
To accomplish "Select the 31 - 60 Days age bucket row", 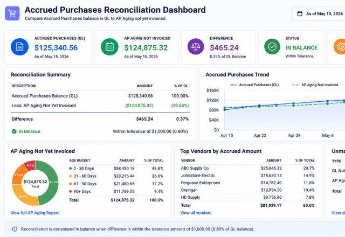I will point(116,176).
